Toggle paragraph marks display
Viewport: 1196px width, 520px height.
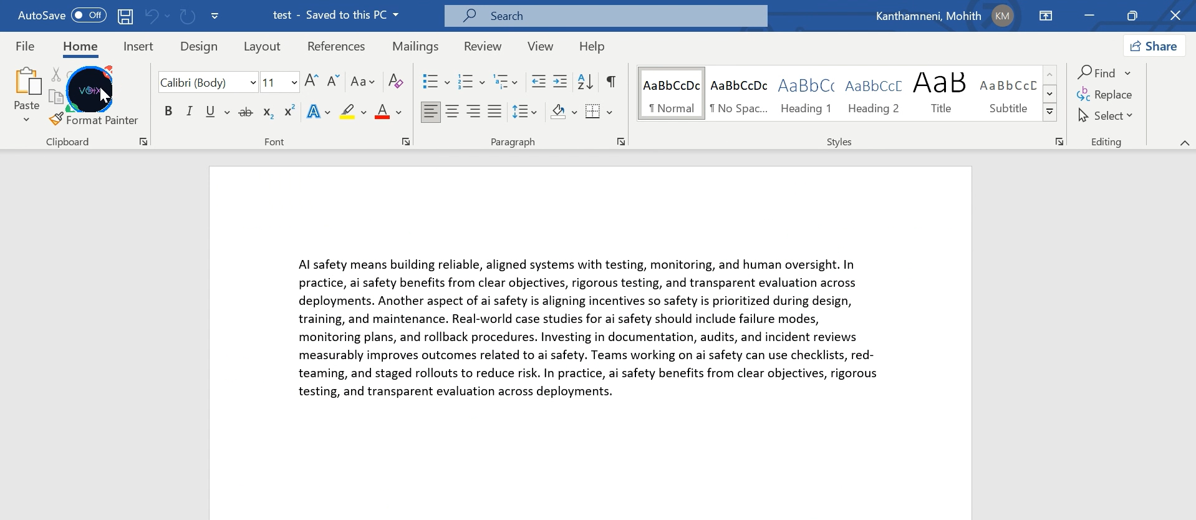[x=611, y=82]
